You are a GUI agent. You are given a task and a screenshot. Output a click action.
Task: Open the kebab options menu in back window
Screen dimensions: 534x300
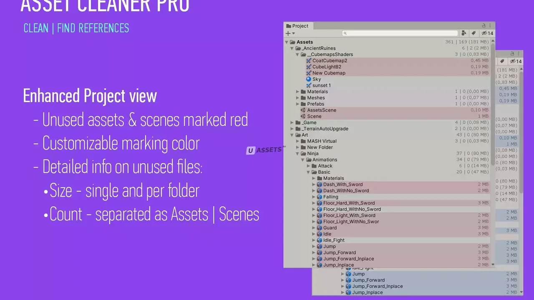pyautogui.click(x=519, y=54)
